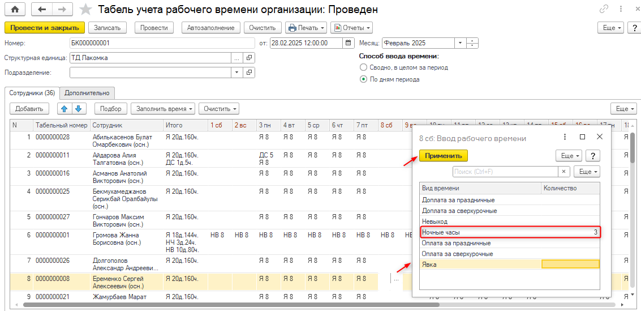Move the employee row up with arrow icon
Image resolution: width=641 pixels, height=311 pixels.
[x=64, y=108]
